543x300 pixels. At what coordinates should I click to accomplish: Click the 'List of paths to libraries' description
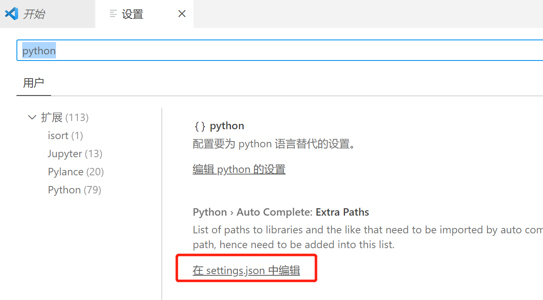pos(368,237)
